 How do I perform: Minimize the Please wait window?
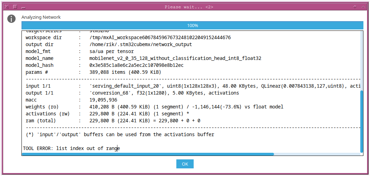[x=23, y=7]
